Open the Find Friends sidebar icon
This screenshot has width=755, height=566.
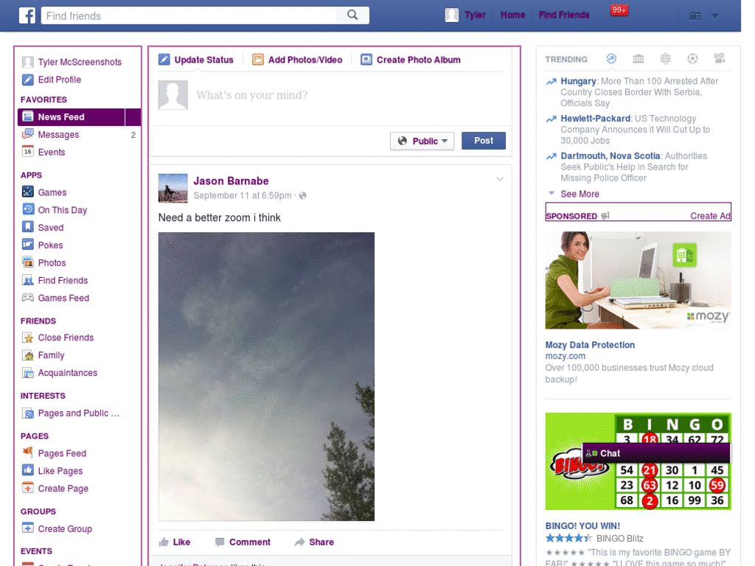28,280
